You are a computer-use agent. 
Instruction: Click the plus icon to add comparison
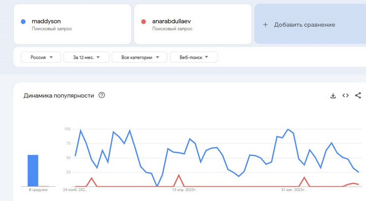[265, 25]
